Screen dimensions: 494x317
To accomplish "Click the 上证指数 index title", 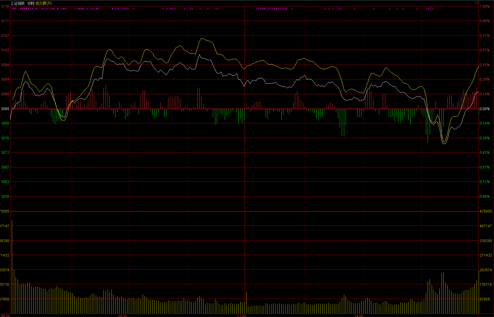I will click(18, 3).
